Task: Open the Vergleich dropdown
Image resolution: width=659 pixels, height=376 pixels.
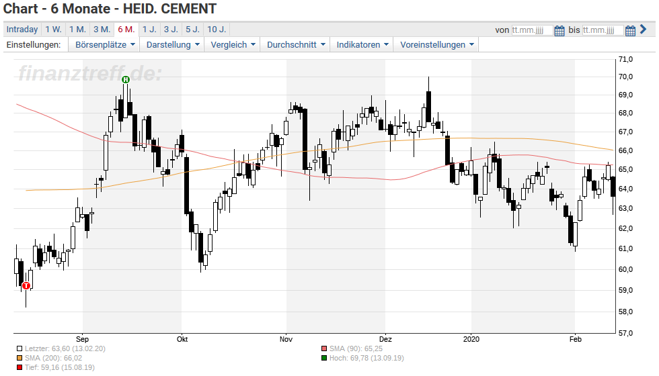Action: click(x=233, y=44)
